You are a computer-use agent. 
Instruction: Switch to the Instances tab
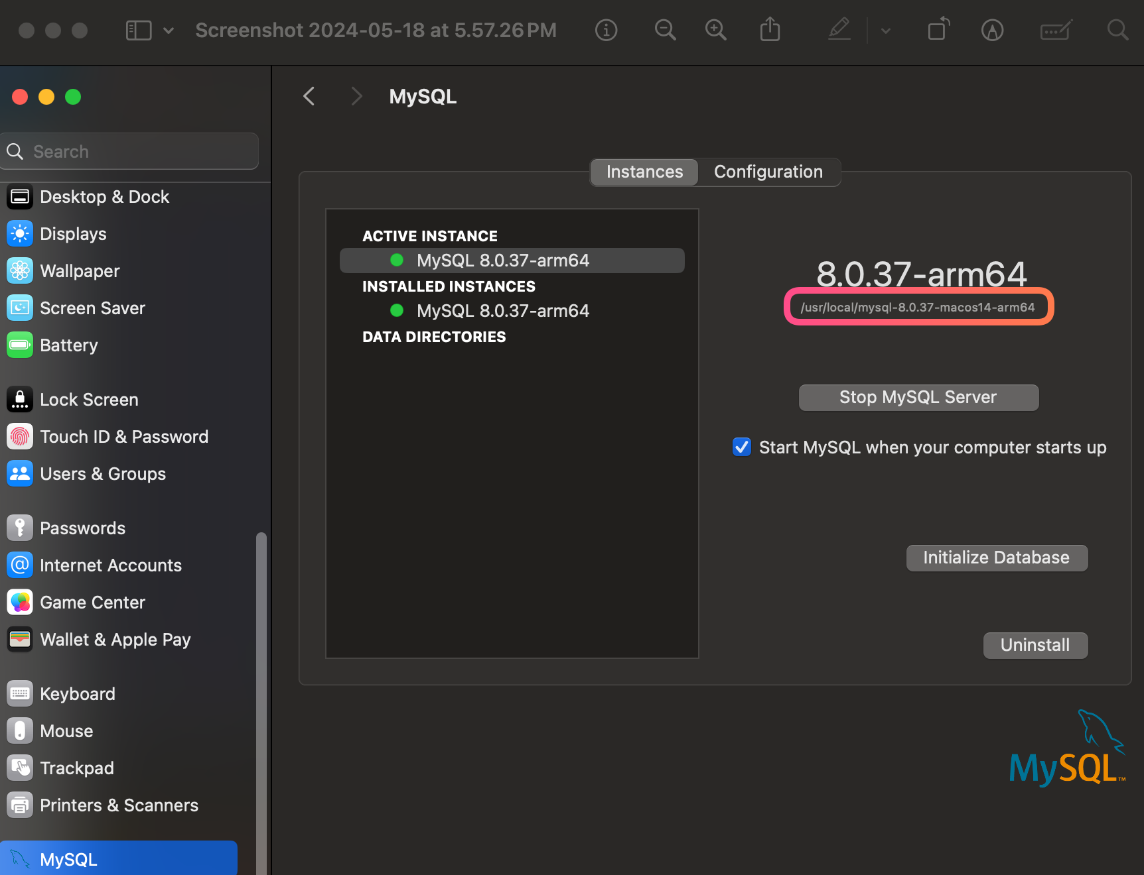[x=644, y=172]
